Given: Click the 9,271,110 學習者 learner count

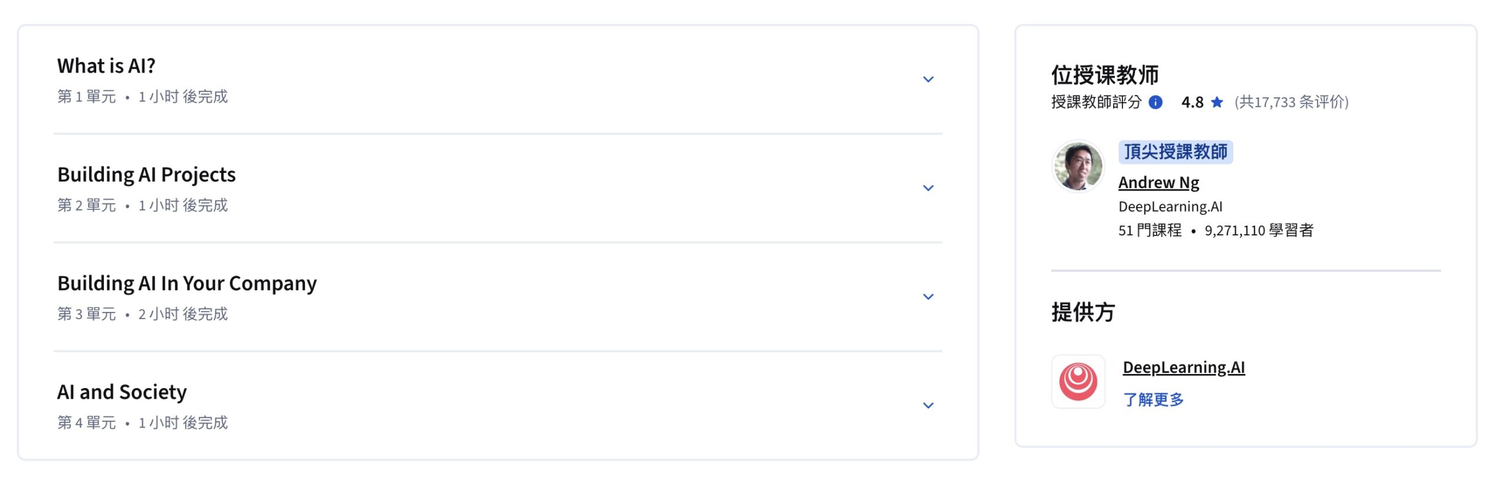Looking at the screenshot, I should [1259, 230].
